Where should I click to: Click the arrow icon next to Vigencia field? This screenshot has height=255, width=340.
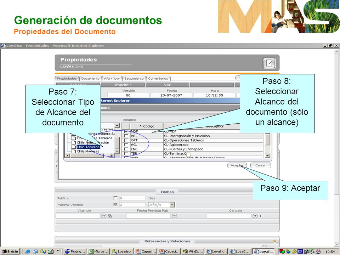[104, 216]
